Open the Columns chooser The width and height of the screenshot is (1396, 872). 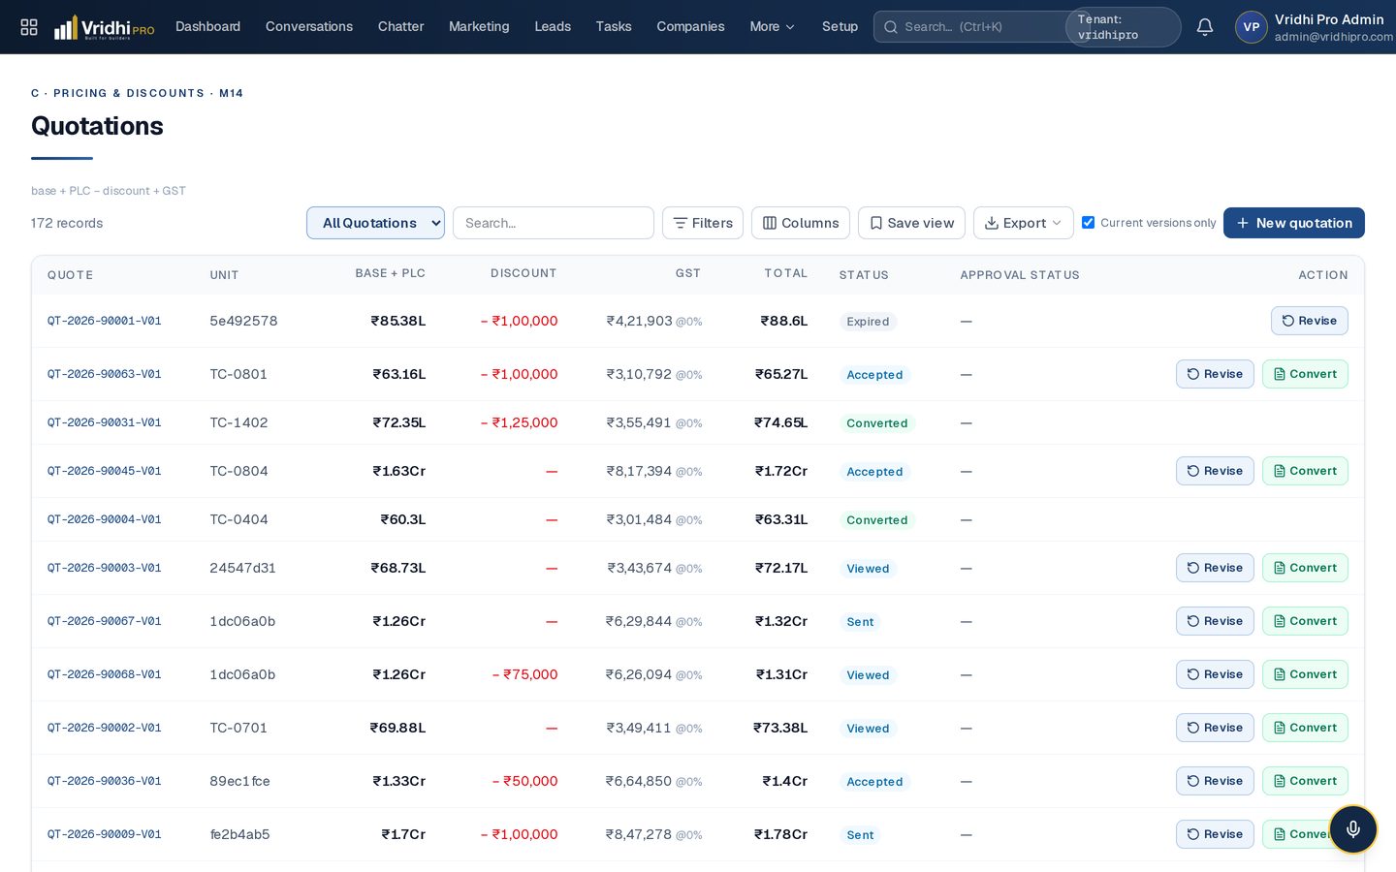coord(801,223)
